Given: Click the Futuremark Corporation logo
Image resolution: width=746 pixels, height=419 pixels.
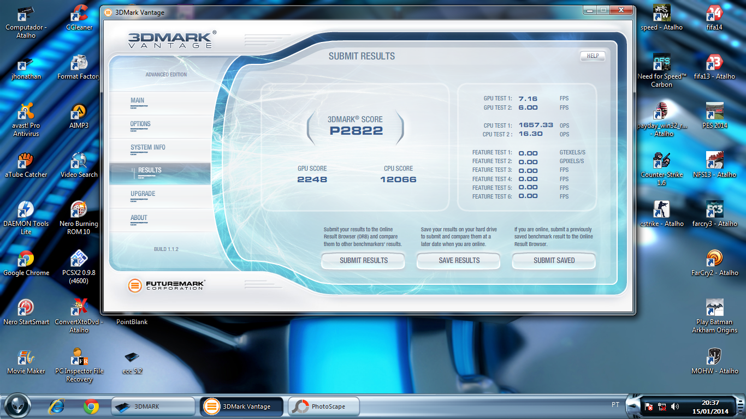Looking at the screenshot, I should click(167, 285).
